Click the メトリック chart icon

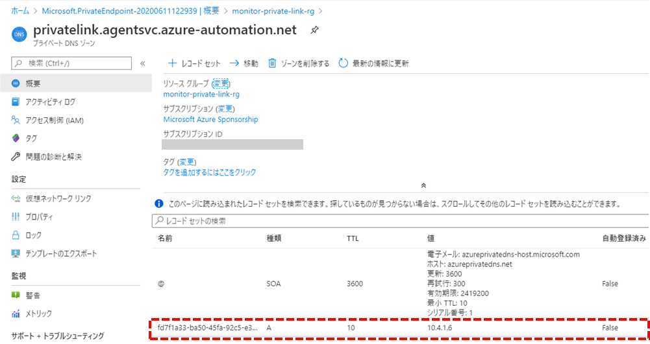(16, 314)
